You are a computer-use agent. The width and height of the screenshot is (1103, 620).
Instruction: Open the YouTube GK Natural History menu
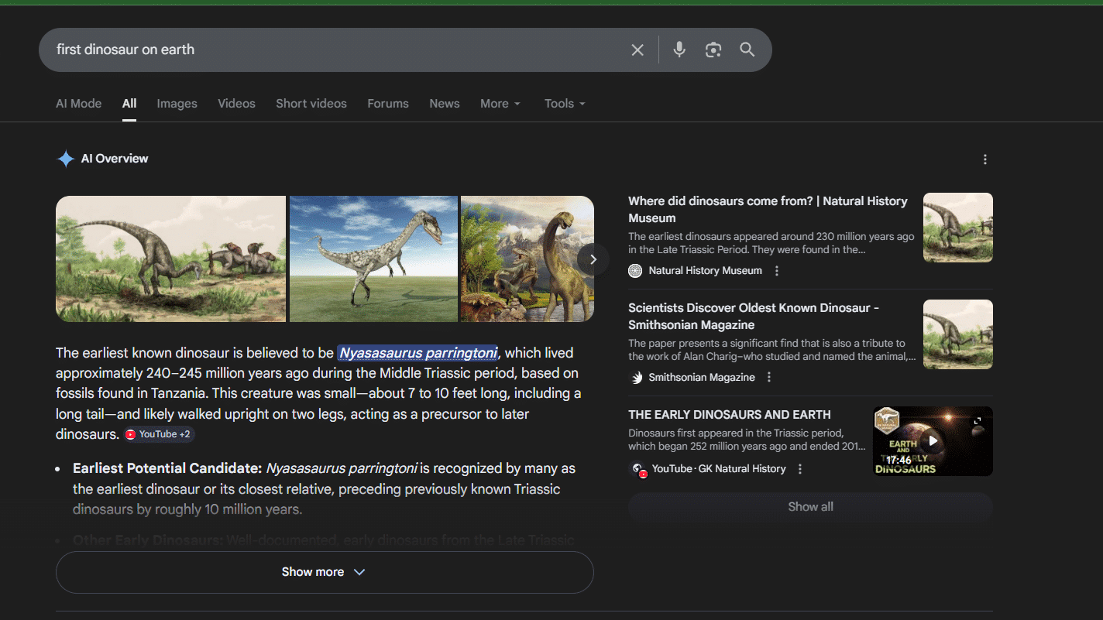coord(799,468)
